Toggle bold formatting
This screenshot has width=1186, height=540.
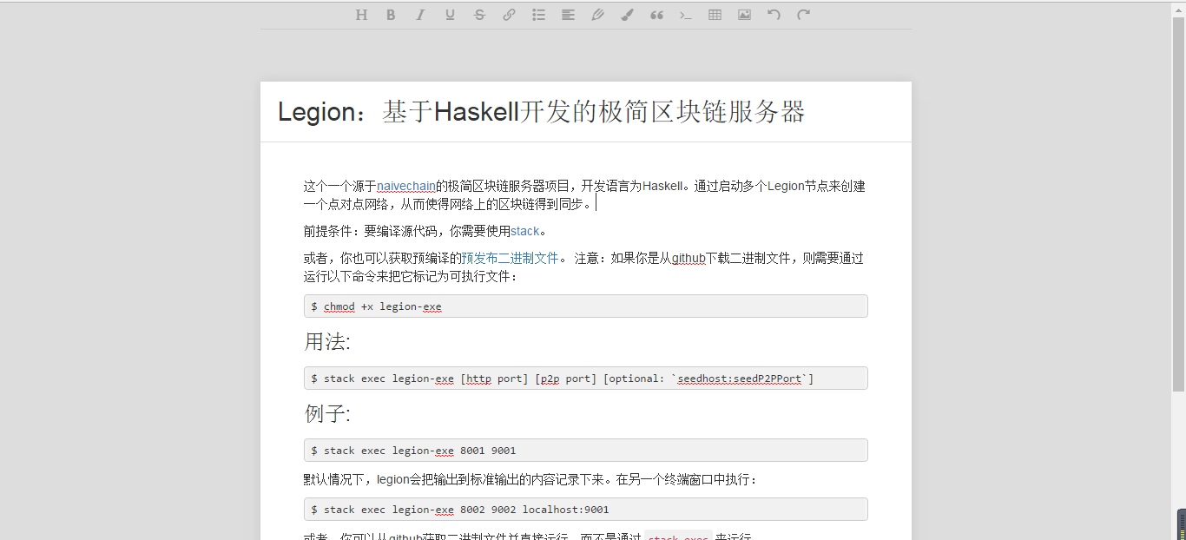click(391, 15)
